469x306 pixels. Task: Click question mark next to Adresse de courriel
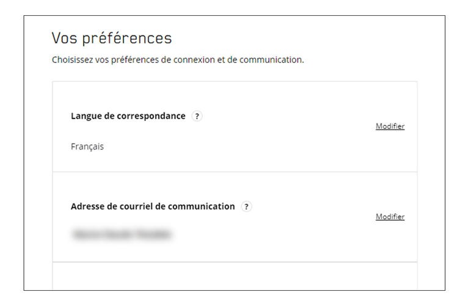247,206
